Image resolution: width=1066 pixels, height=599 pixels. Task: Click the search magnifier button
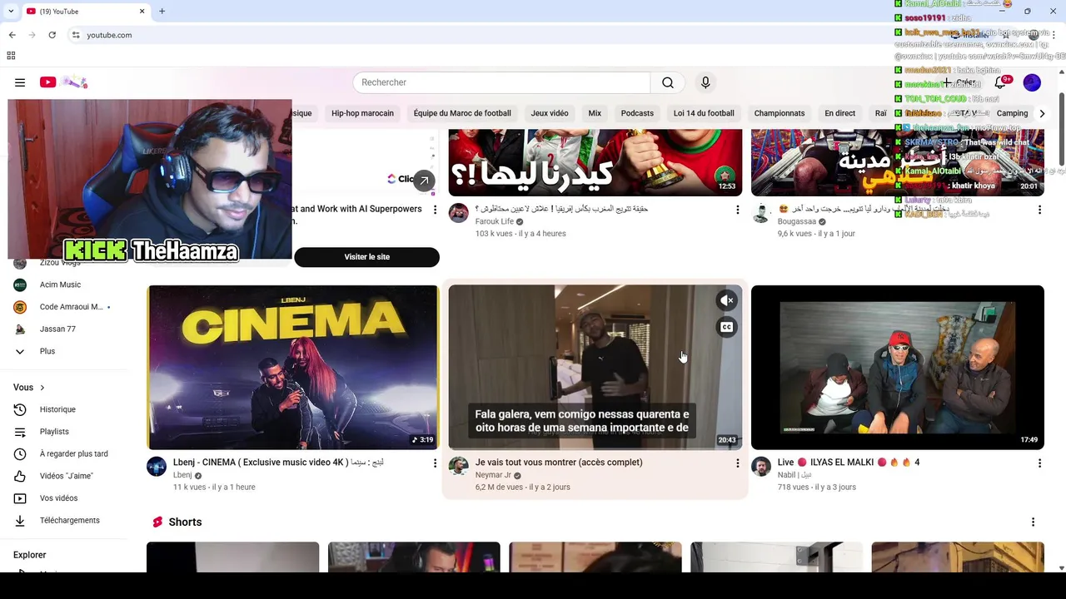click(x=668, y=82)
